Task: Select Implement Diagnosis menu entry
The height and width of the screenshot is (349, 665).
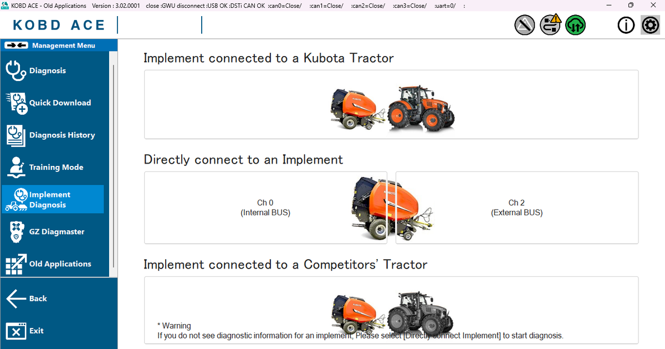Action: click(x=53, y=199)
